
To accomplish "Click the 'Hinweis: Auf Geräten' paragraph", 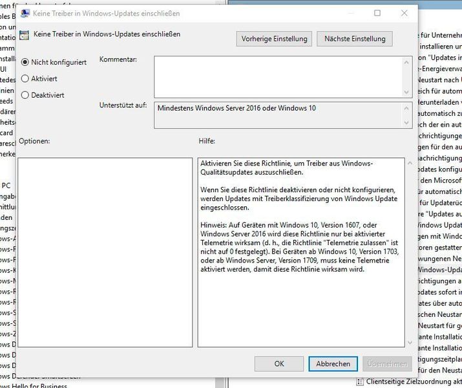I will [x=299, y=247].
